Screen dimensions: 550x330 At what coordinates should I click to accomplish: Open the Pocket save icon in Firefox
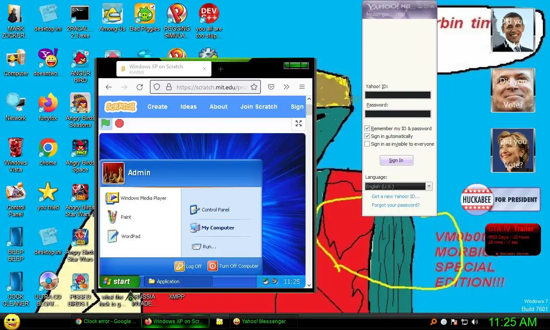click(271, 87)
